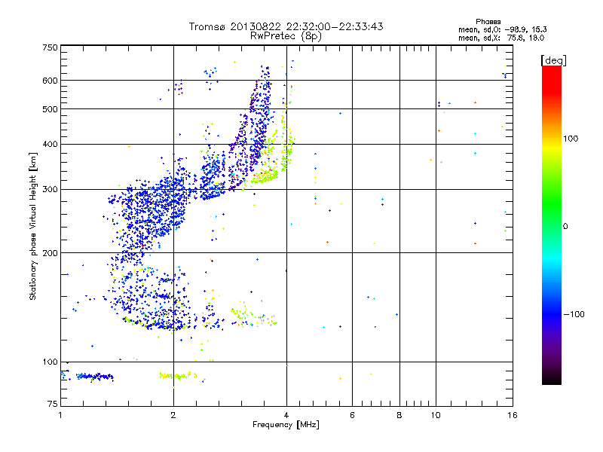The height and width of the screenshot is (452, 603).
Task: Click the 'mean, sd,O: -98.9, 15.3' text
Action: tap(502, 29)
